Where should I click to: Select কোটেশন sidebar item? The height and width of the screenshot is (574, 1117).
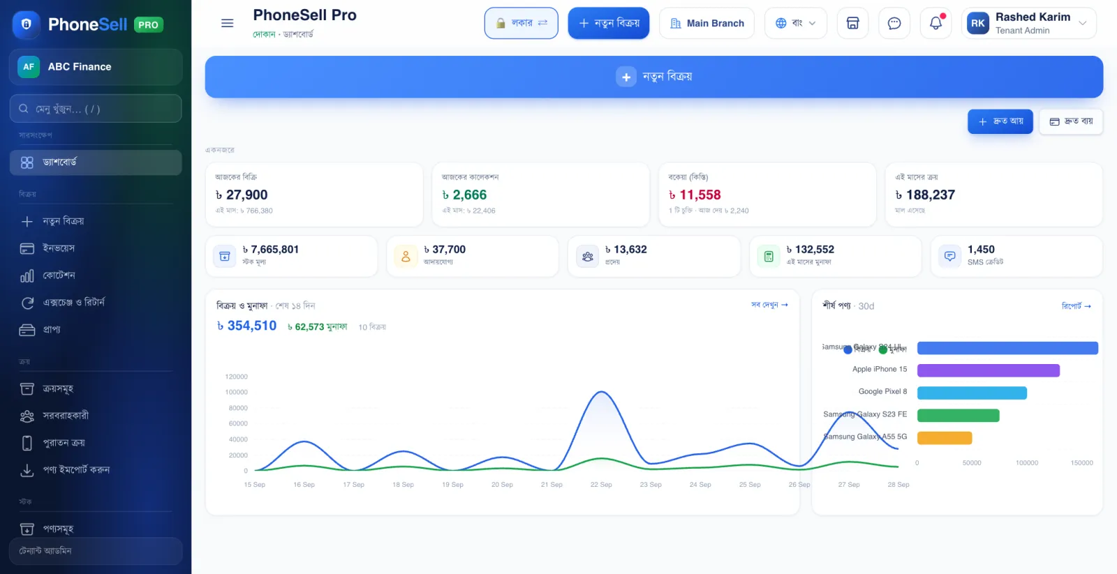96,275
